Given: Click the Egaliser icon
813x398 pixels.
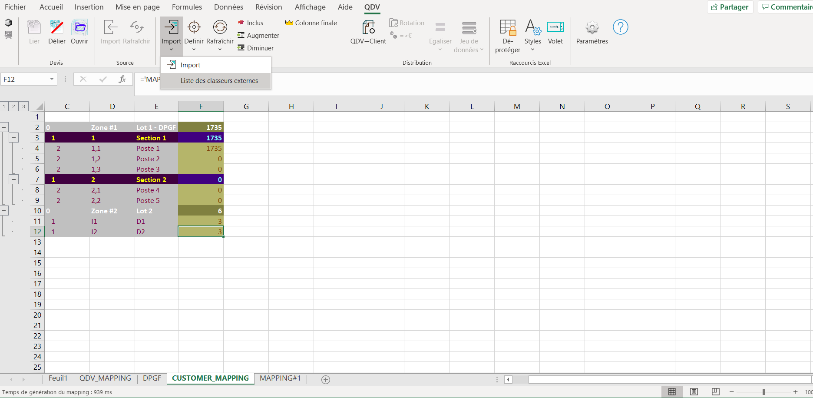Looking at the screenshot, I should [x=440, y=27].
